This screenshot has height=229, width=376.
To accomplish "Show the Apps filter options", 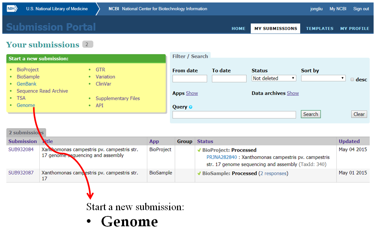I will click(192, 93).
